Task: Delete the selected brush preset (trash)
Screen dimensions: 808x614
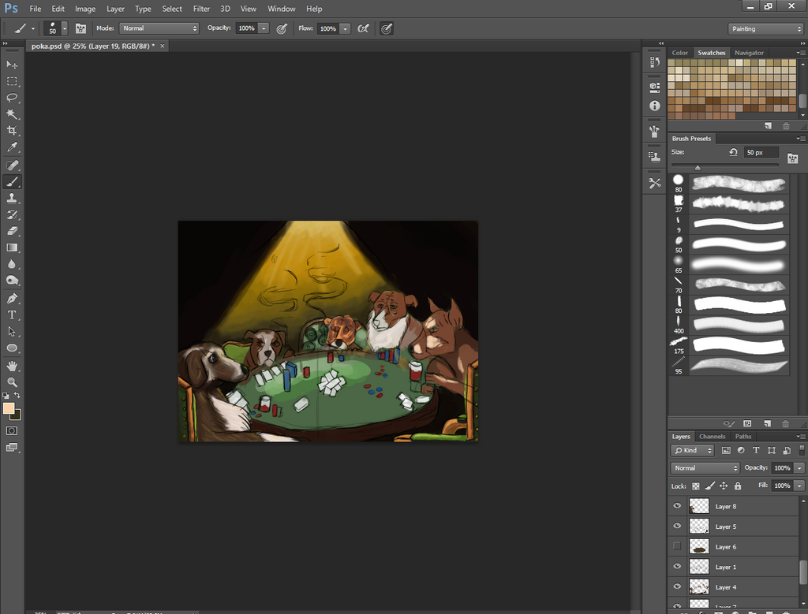Action: (785, 423)
